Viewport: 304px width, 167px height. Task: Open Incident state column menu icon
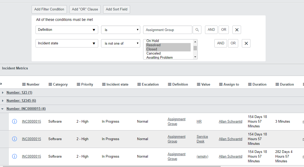coord(104,85)
